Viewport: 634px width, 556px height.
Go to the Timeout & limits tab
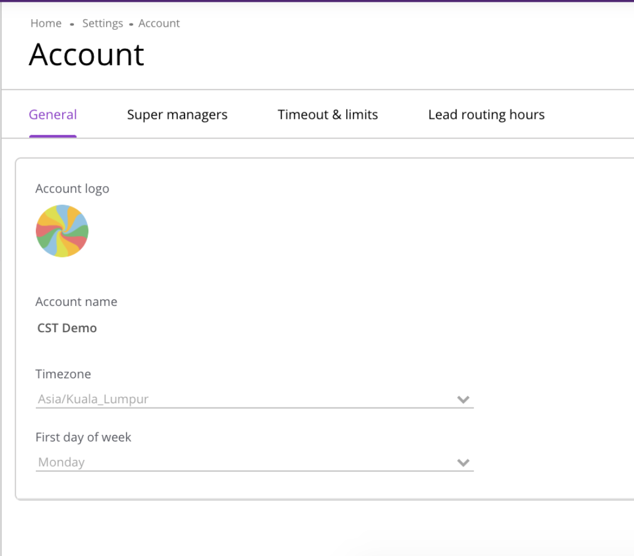(x=328, y=115)
